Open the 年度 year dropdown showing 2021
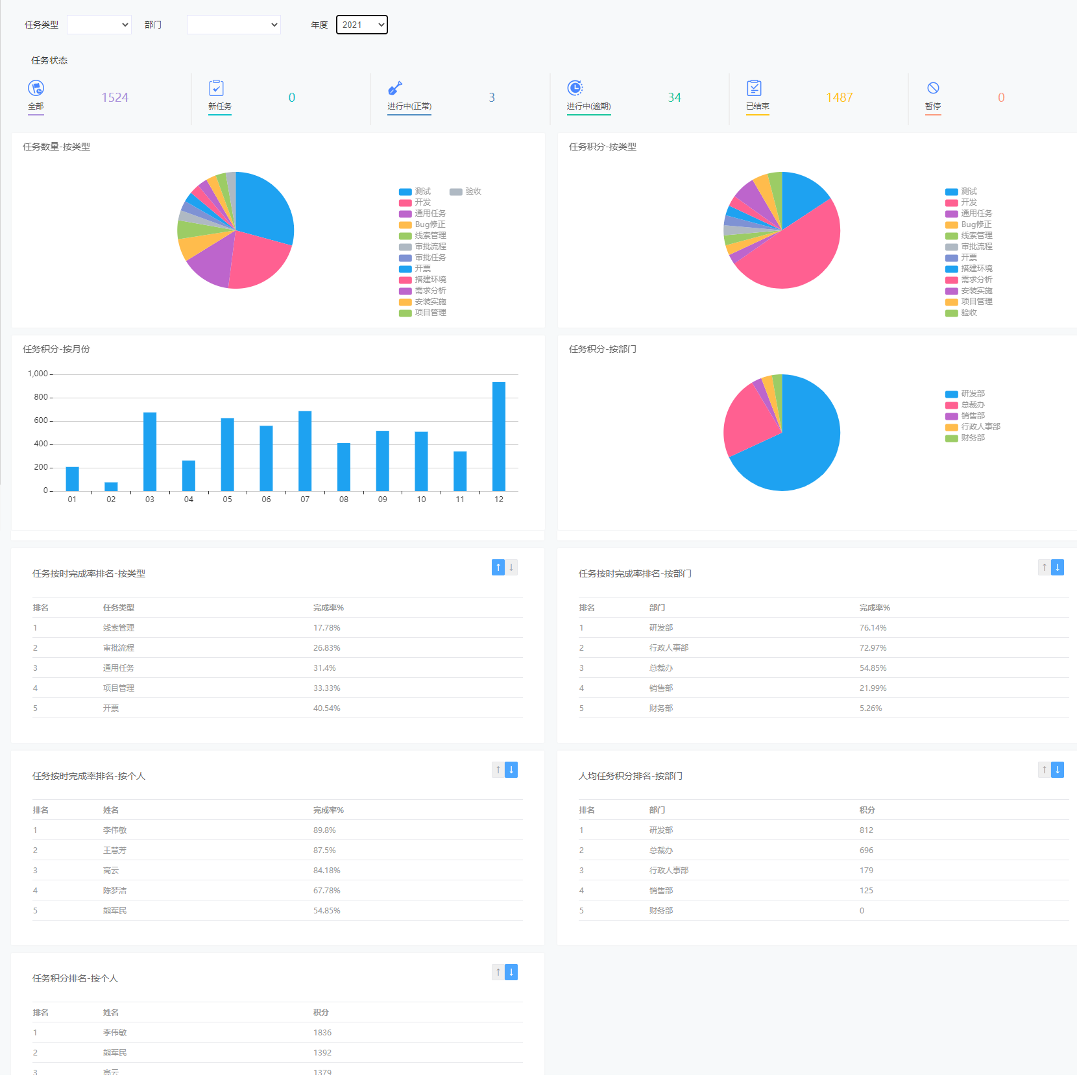This screenshot has height=1086, width=1077. [x=361, y=25]
